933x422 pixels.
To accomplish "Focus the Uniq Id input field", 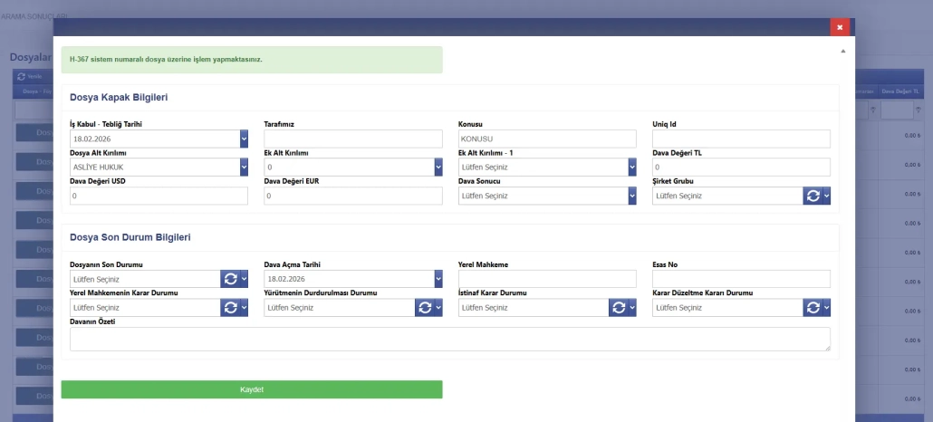I will pos(741,139).
